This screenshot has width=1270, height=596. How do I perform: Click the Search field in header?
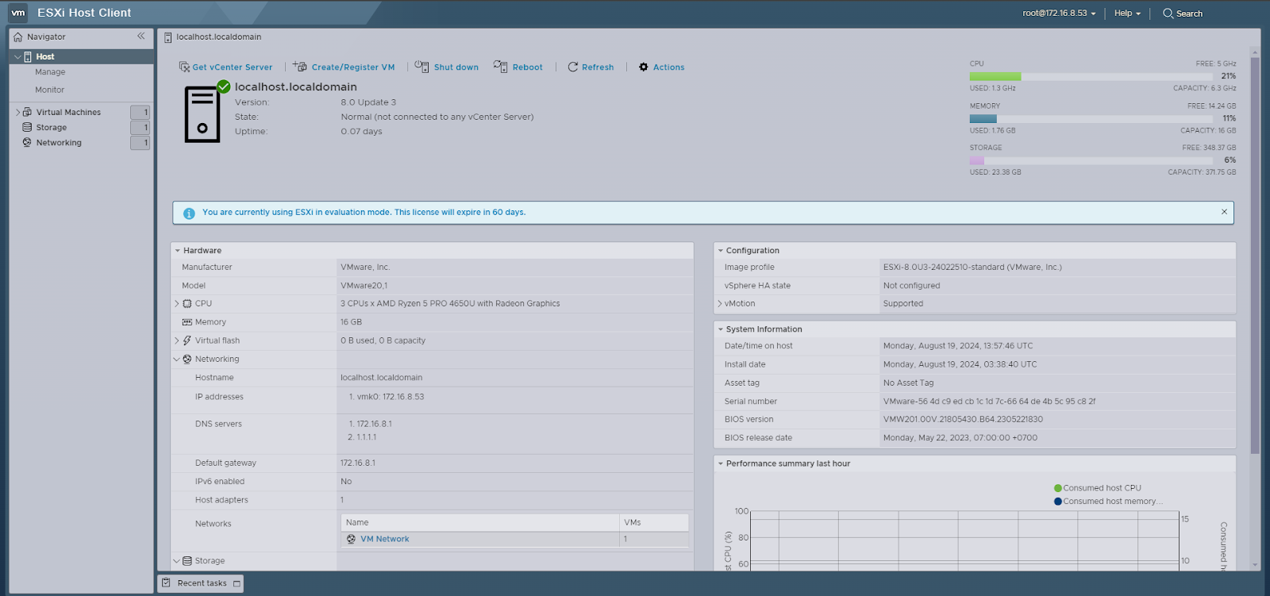[1189, 13]
